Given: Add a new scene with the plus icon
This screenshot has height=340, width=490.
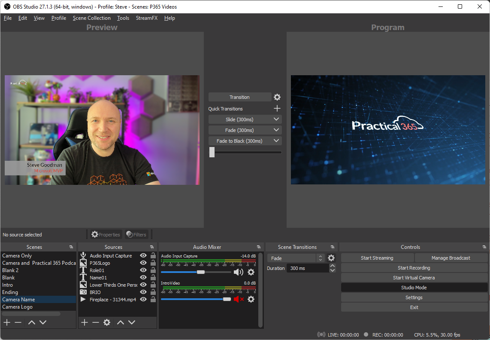Looking at the screenshot, I should (x=6, y=322).
